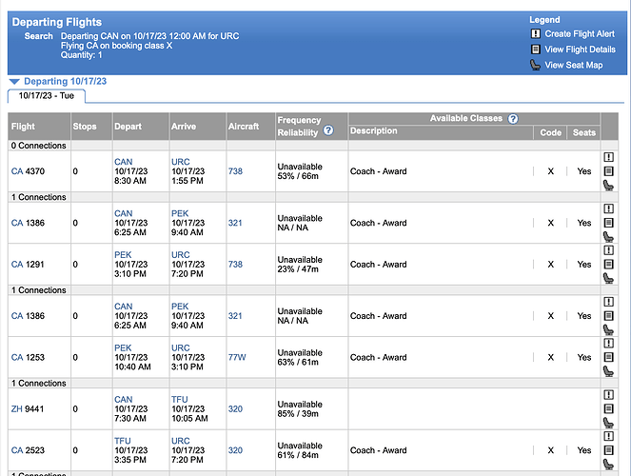Click the Code column header

(550, 132)
